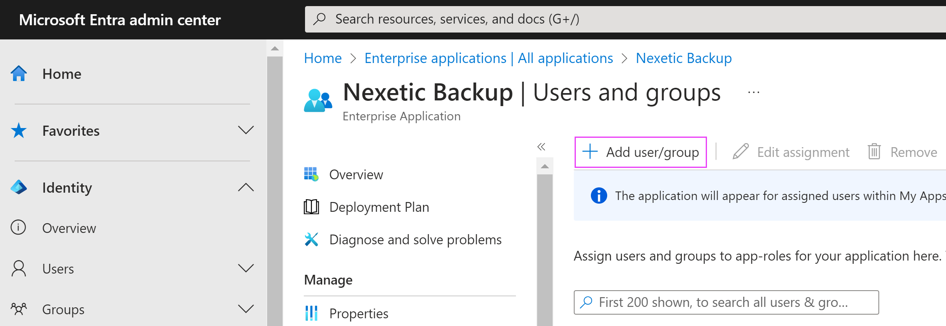Click the Edit assignment pencil icon
The image size is (946, 326).
741,152
